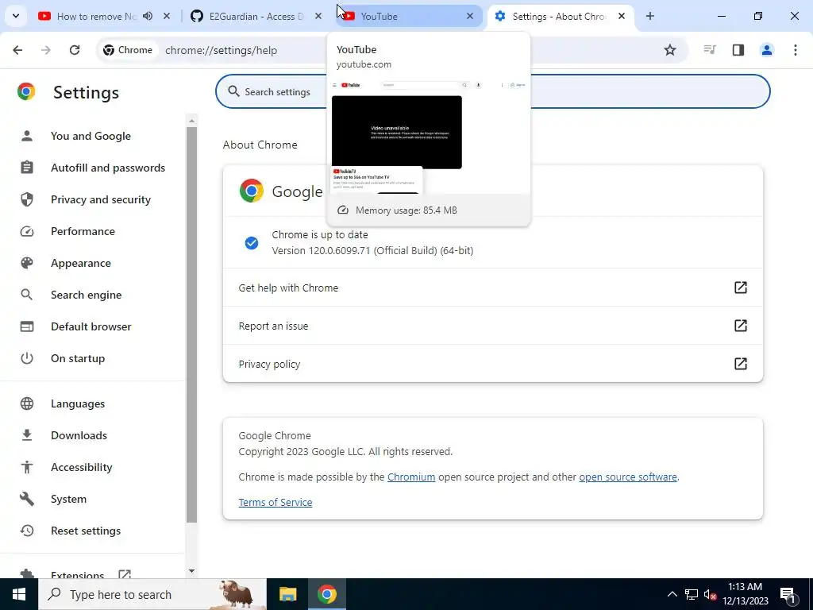Click external link icon for Report an issue

741,325
